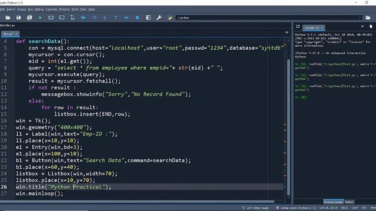
Task: Switch to the IPython console bottom tab
Action: (333, 202)
